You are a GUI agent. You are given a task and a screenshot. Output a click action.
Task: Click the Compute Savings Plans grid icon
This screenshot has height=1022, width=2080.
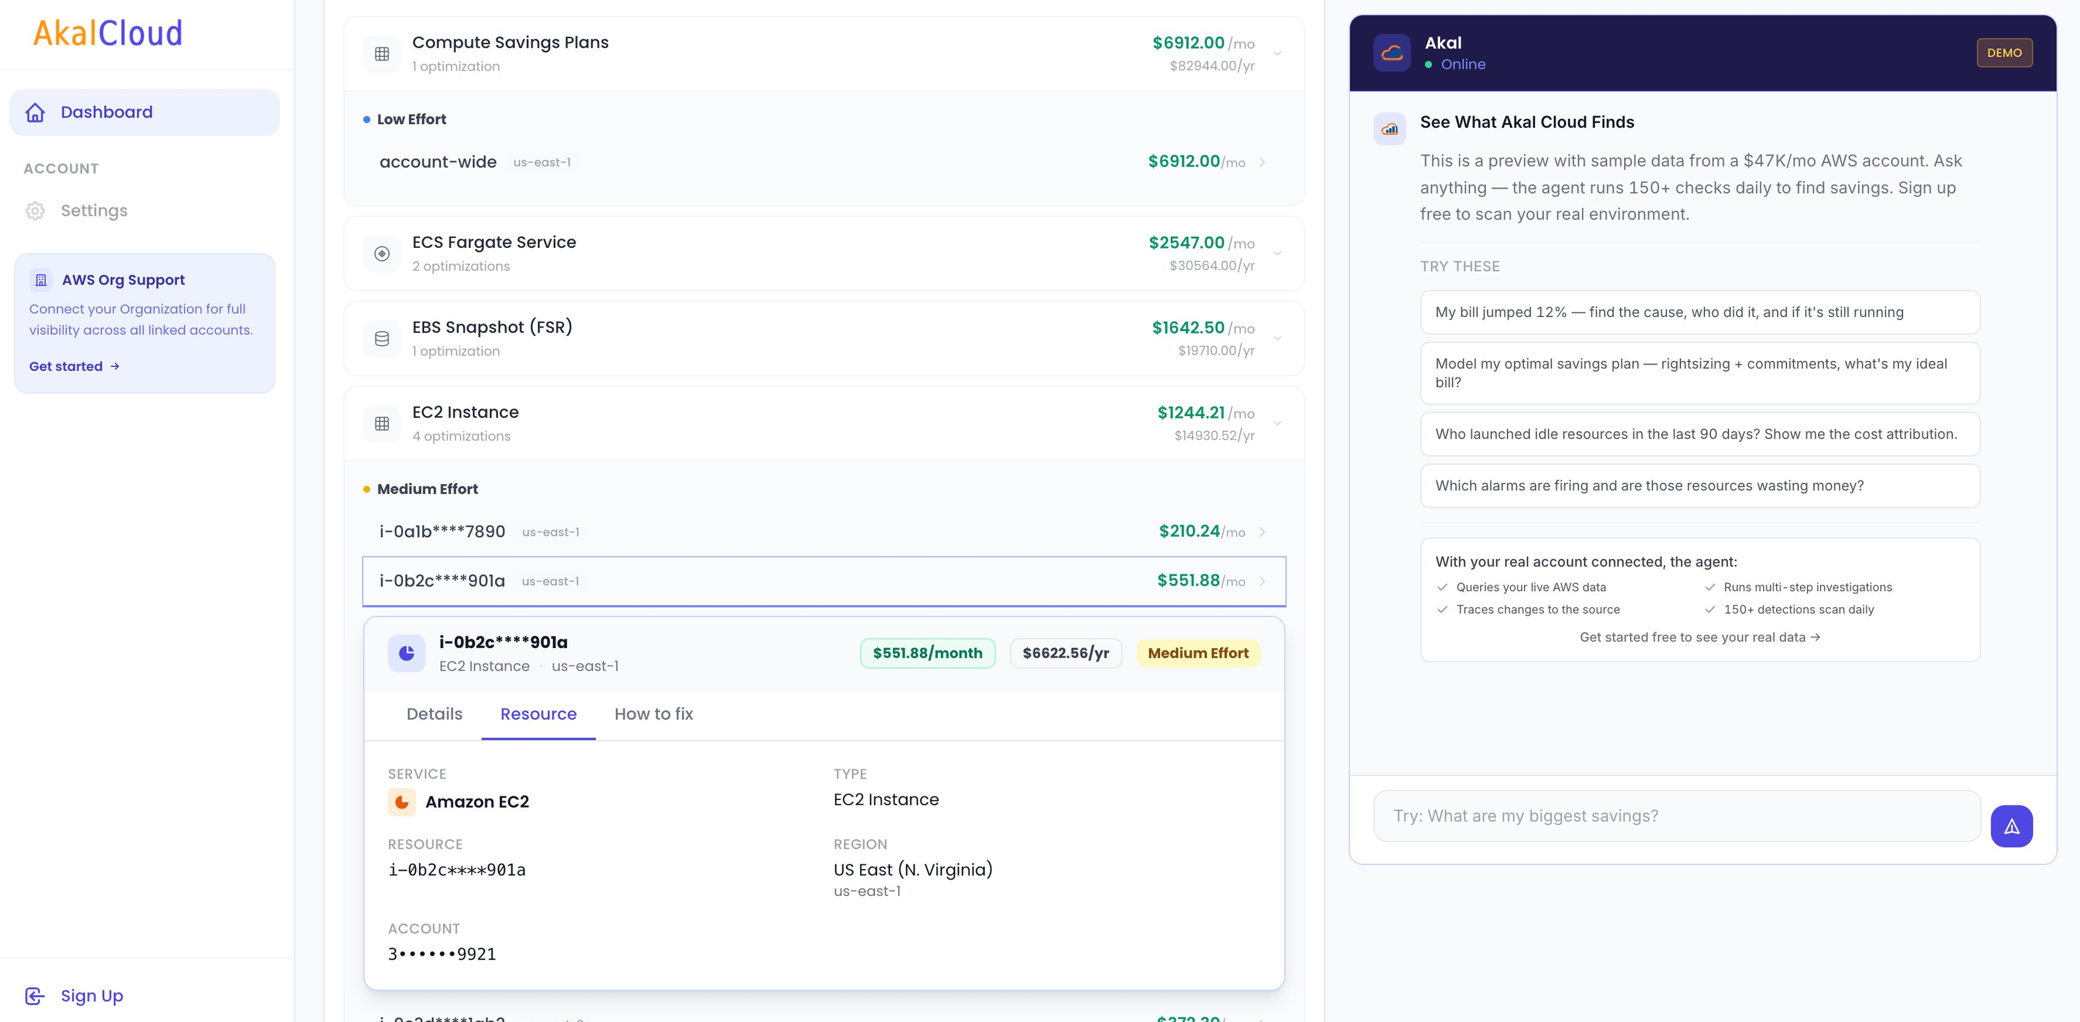pyautogui.click(x=382, y=54)
